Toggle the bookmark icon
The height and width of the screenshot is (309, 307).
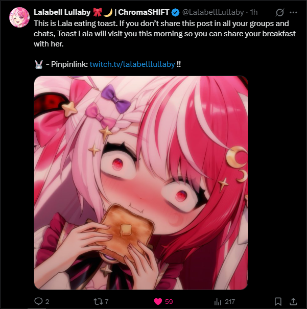tap(278, 301)
